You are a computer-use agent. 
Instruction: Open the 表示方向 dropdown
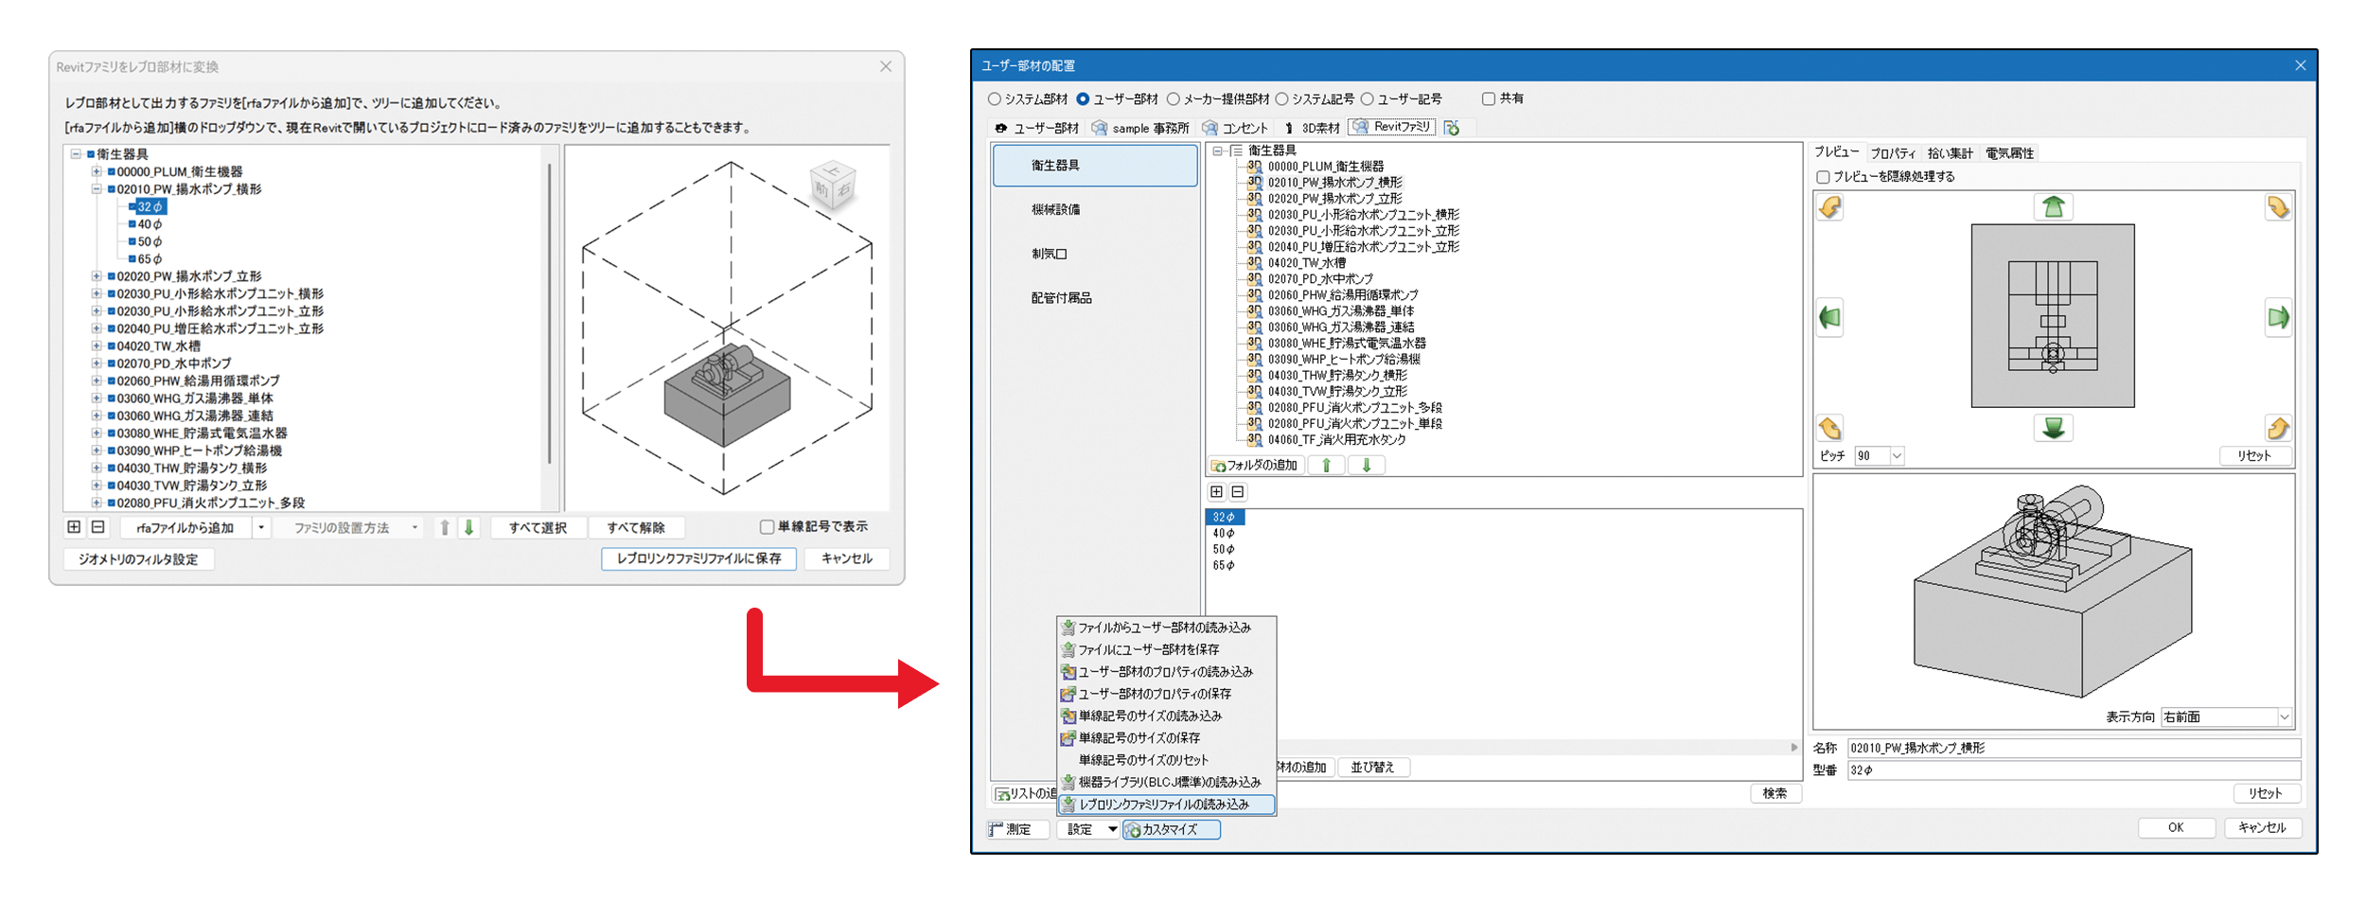click(2284, 717)
